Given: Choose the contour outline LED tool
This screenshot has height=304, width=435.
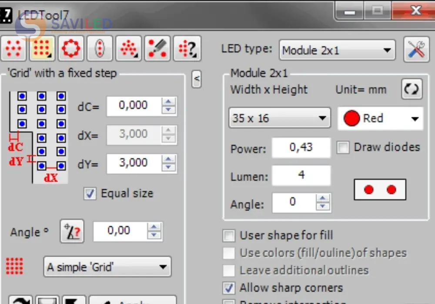Looking at the screenshot, I should click(x=71, y=48).
